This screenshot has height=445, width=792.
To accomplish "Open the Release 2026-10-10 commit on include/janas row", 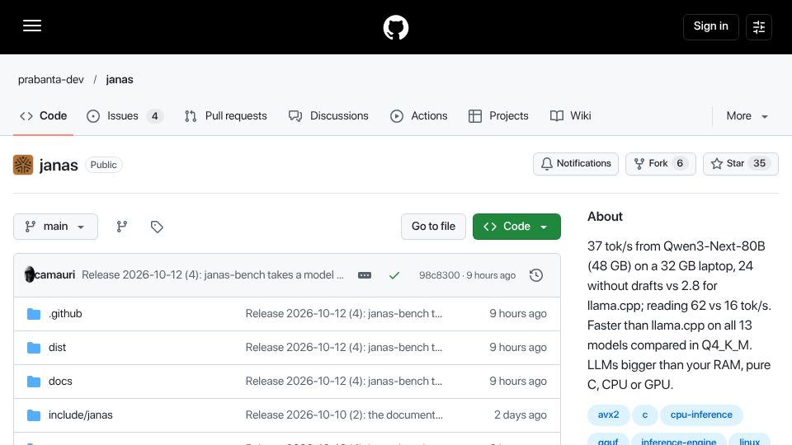I will (x=344, y=415).
